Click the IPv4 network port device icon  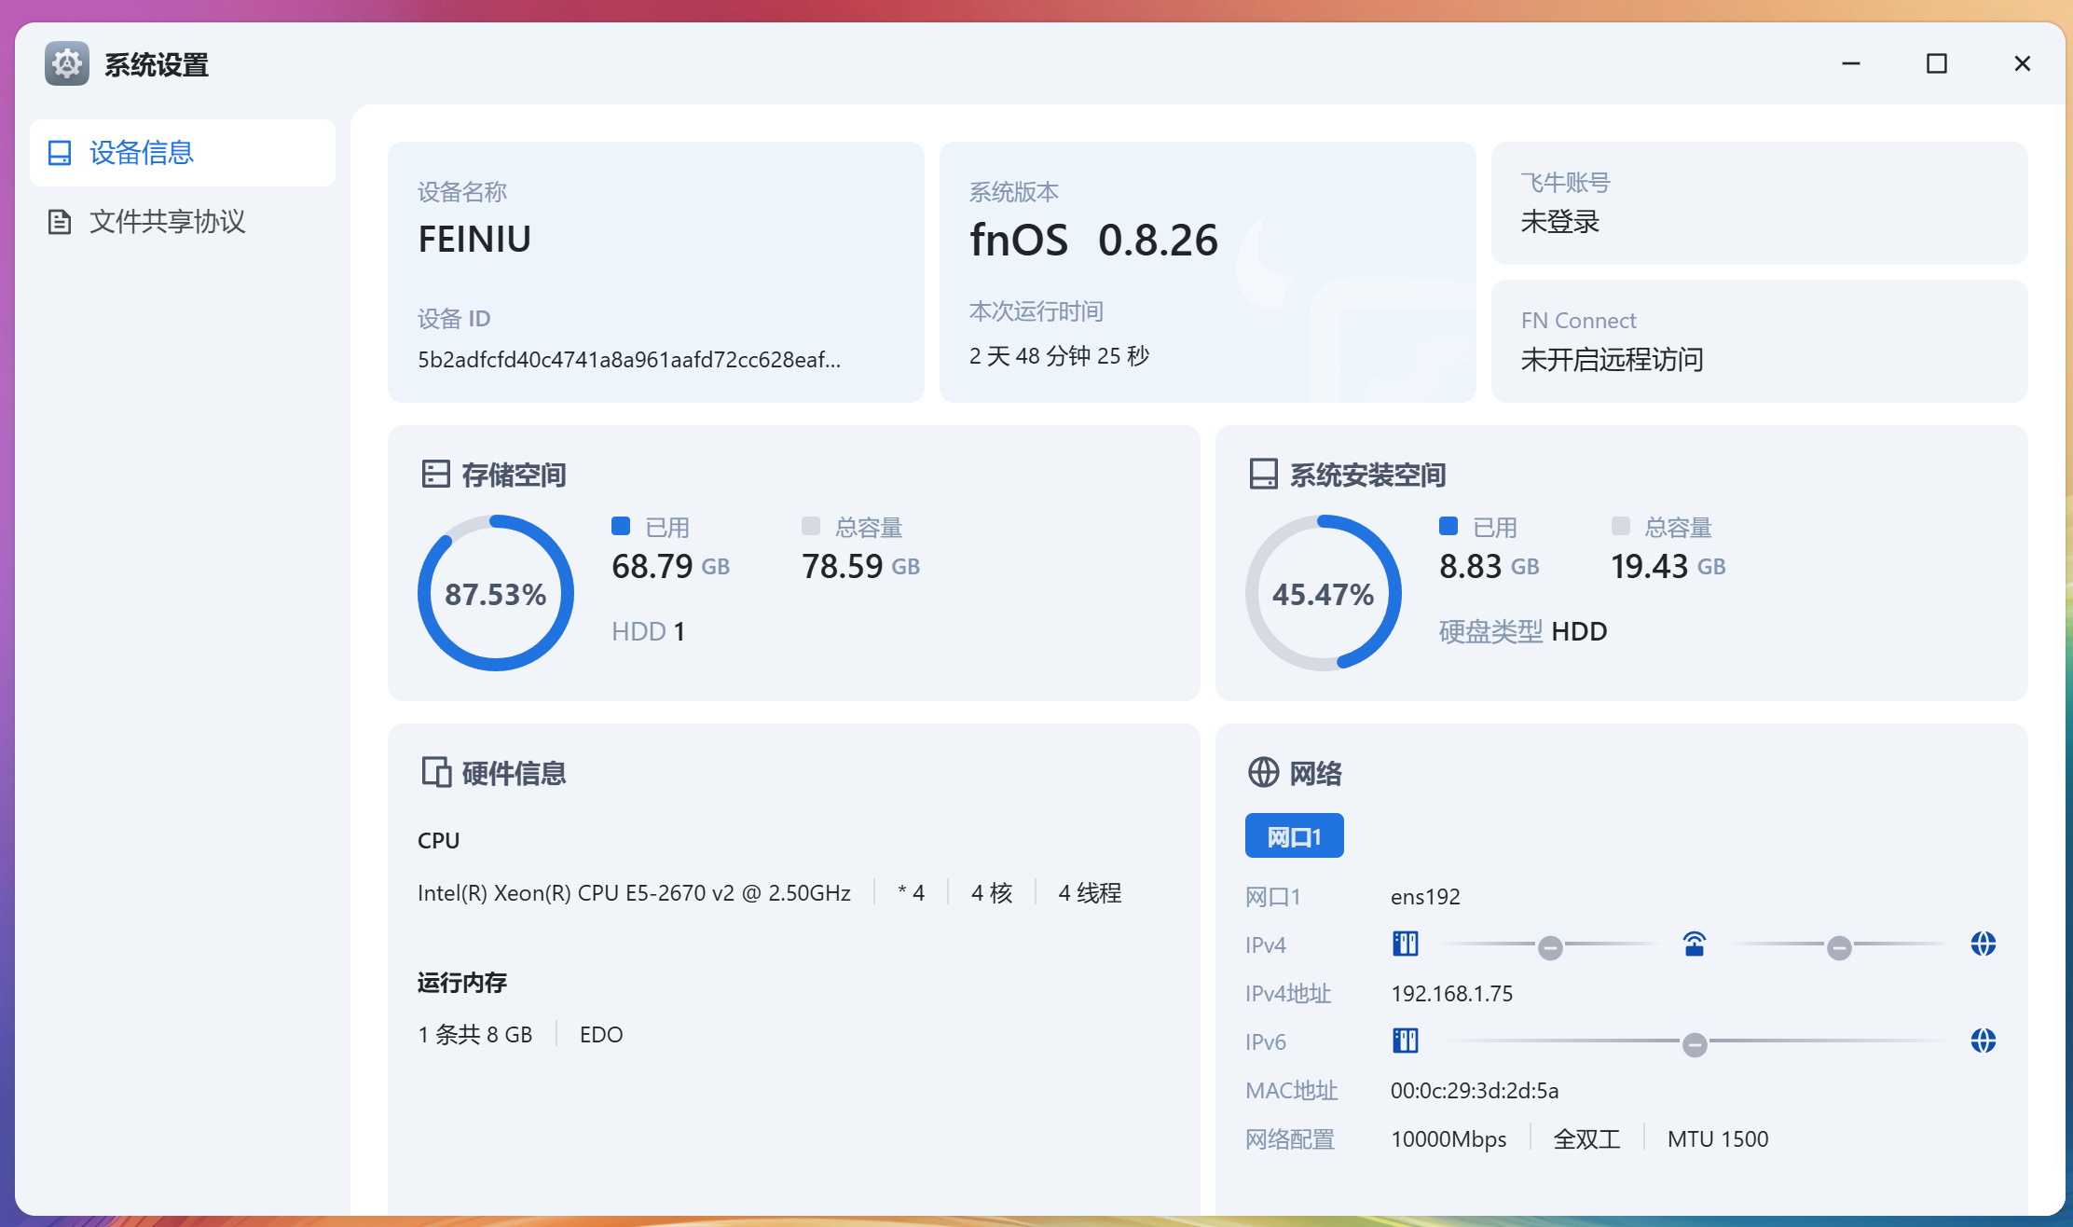1405,944
